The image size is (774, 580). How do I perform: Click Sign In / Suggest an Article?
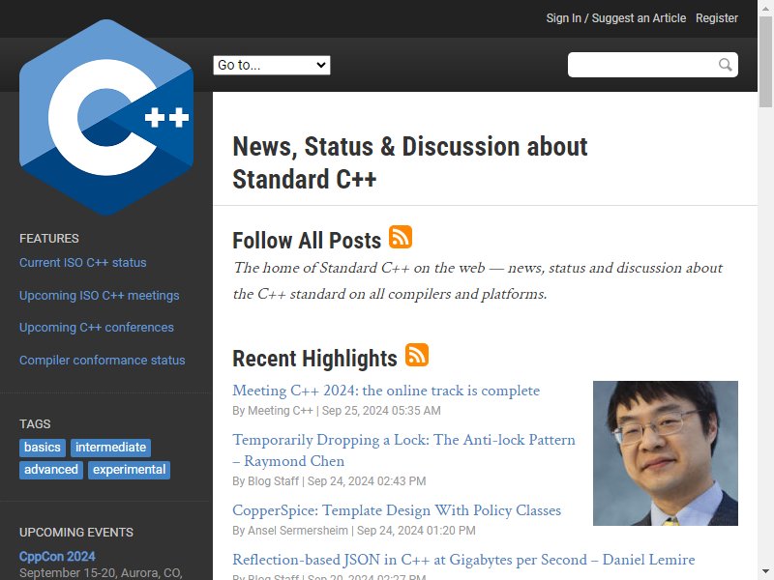616,18
